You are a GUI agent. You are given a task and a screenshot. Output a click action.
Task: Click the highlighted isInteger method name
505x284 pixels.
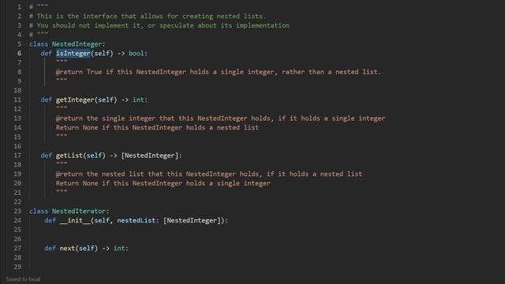pos(73,53)
